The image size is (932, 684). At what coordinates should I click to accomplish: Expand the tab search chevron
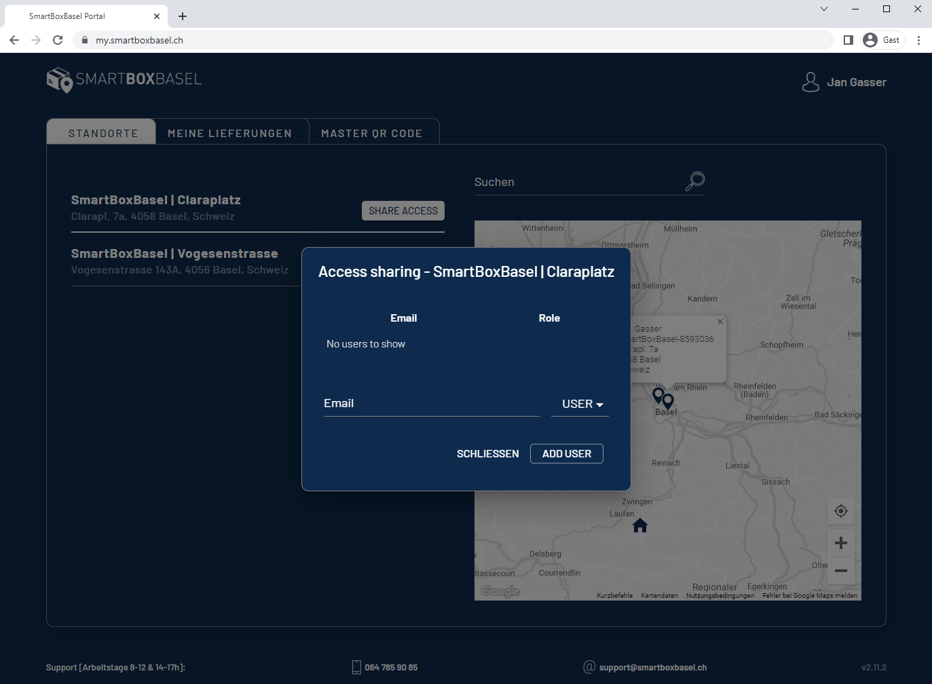[823, 9]
